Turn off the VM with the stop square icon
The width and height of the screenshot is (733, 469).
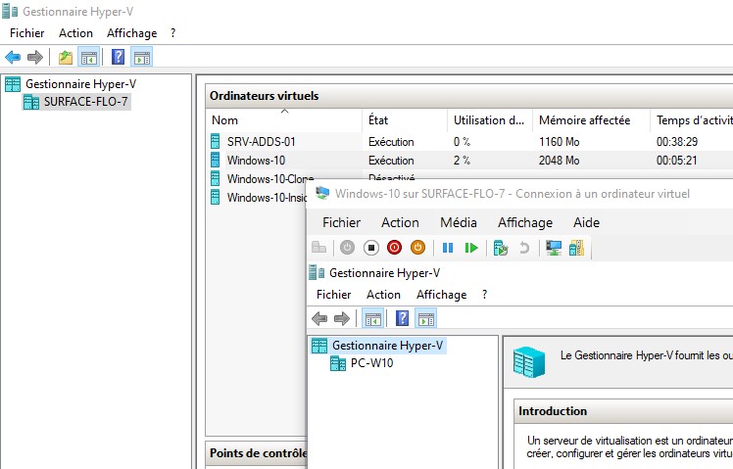pos(371,248)
